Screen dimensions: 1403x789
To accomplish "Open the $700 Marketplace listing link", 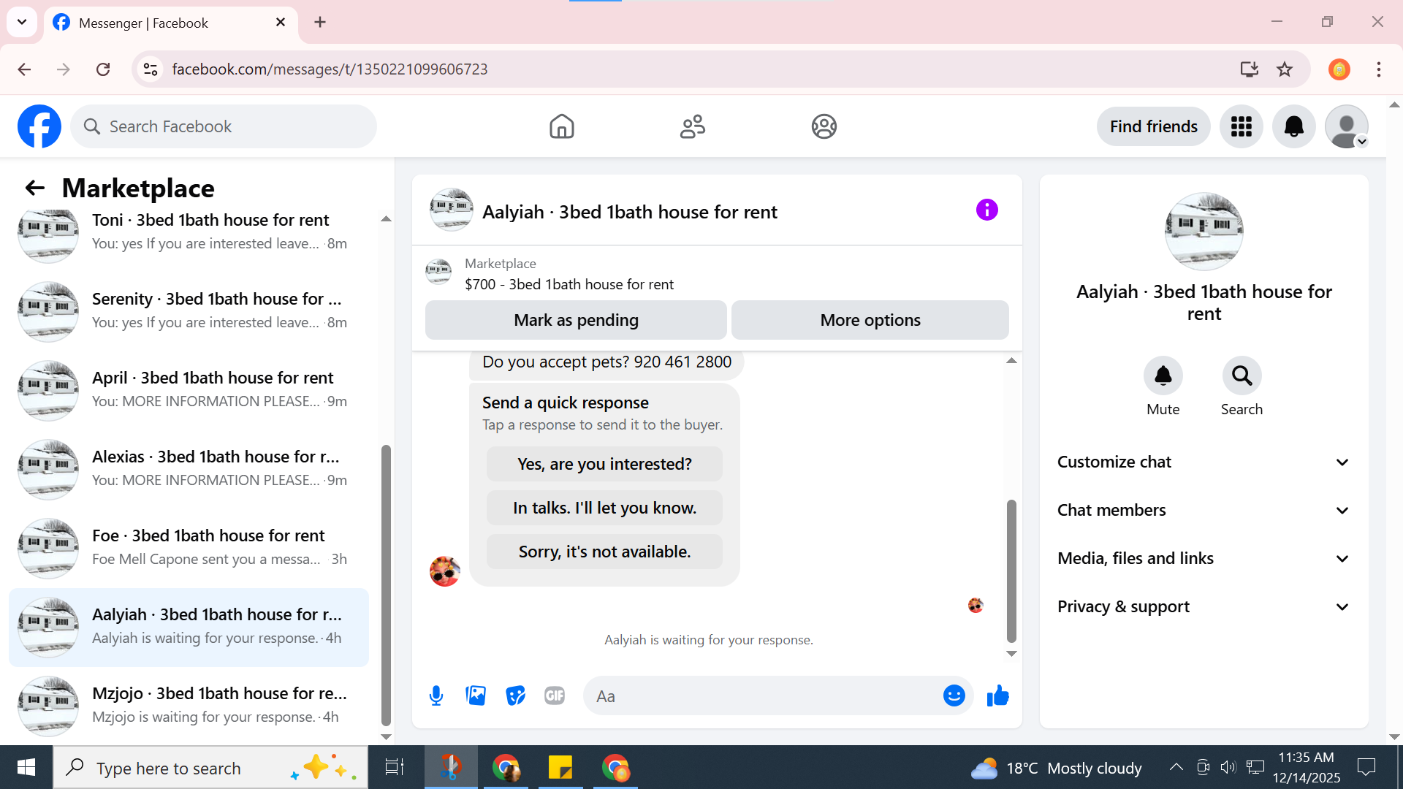I will pos(569,284).
